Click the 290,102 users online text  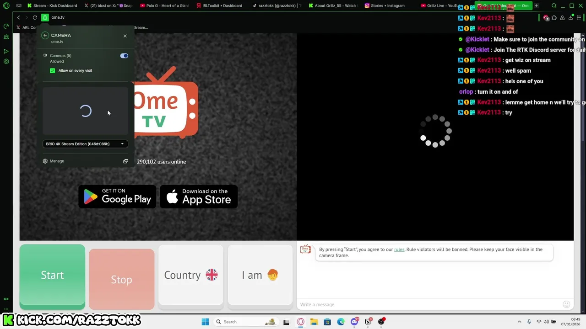click(161, 162)
